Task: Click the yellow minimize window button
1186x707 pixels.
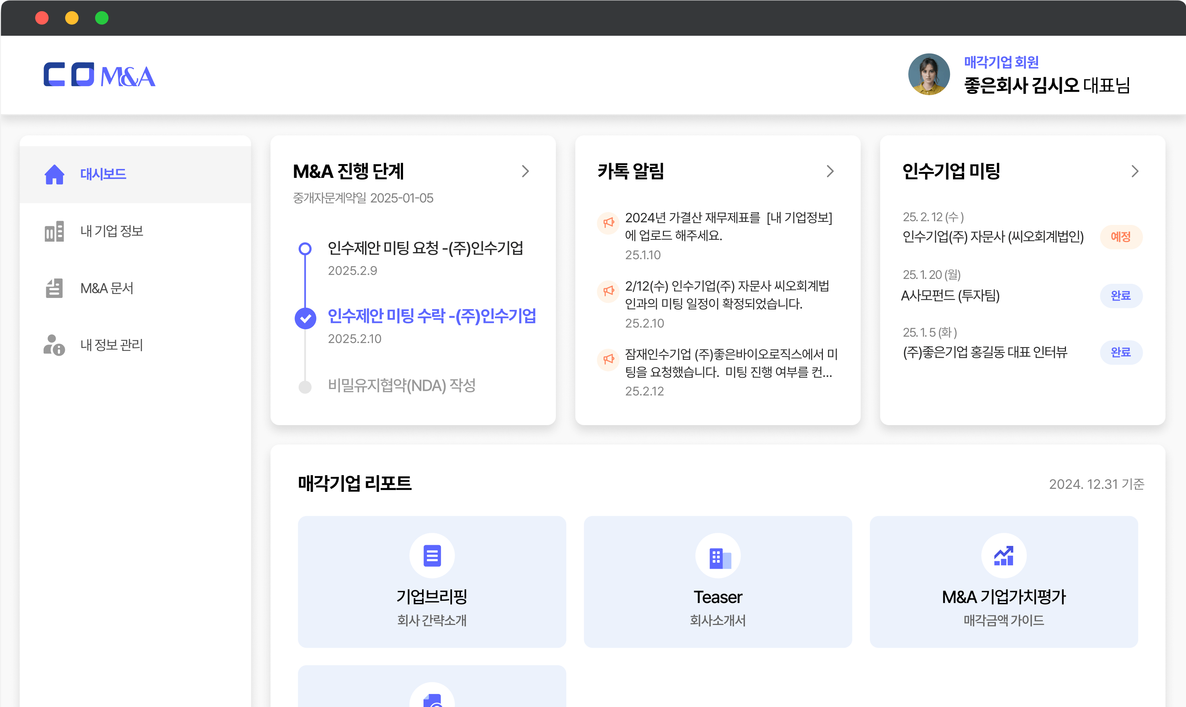Action: (72, 18)
